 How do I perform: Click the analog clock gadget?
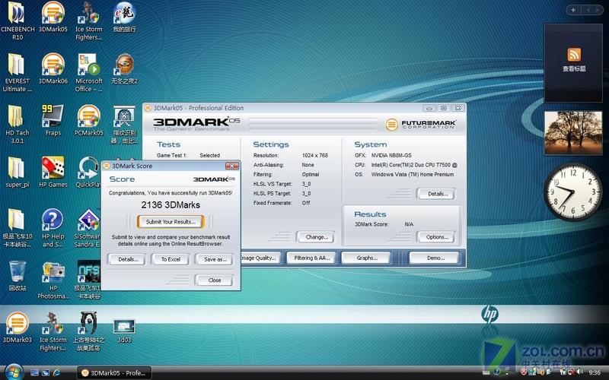tap(573, 192)
